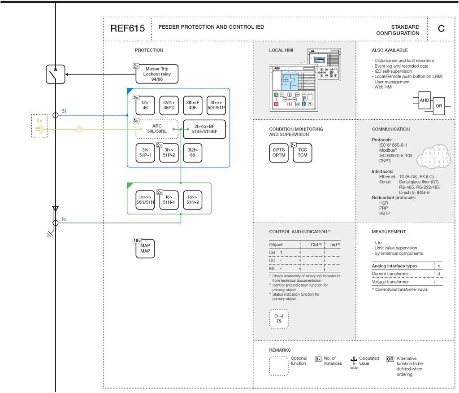The width and height of the screenshot is (459, 393).
Task: Click the 'User management' entry
Action: pyautogui.click(x=391, y=82)
